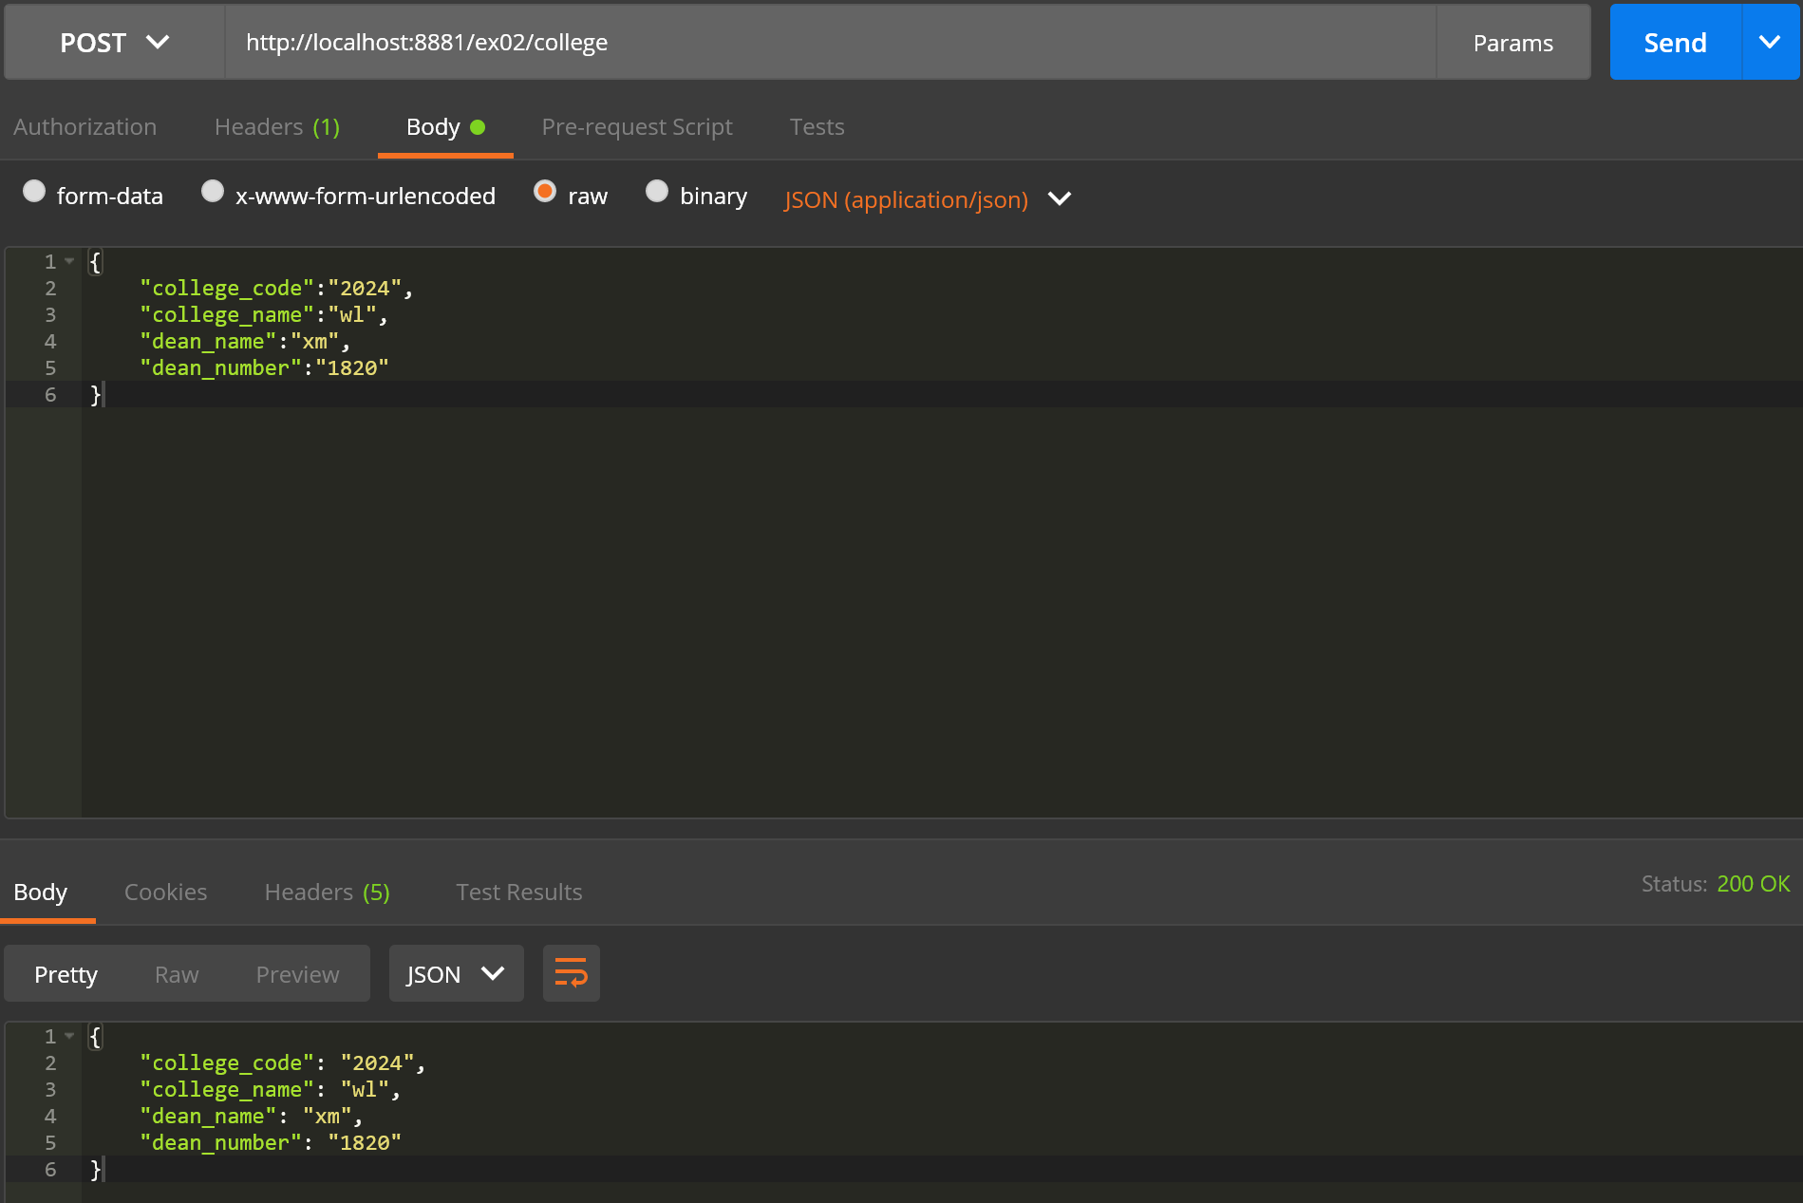The image size is (1803, 1203).
Task: Click request line "dean_name":"xm"
Action: point(245,341)
